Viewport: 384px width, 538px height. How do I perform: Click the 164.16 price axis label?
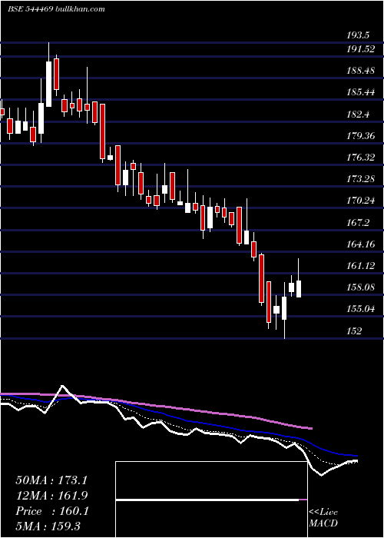pos(360,244)
